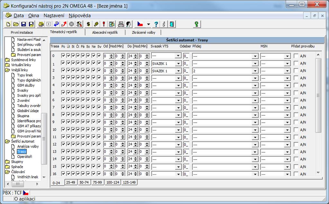
Task: Click the routes table vertical scrollbar thumb
Action: (318, 95)
